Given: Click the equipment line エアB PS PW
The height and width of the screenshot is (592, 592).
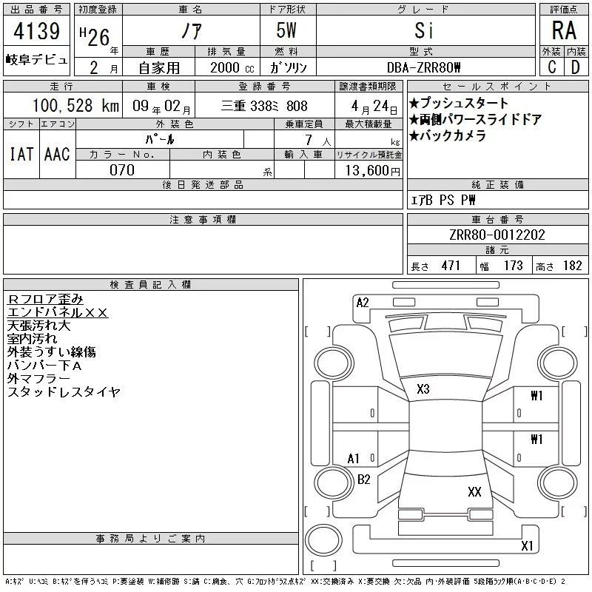Looking at the screenshot, I should (x=443, y=200).
